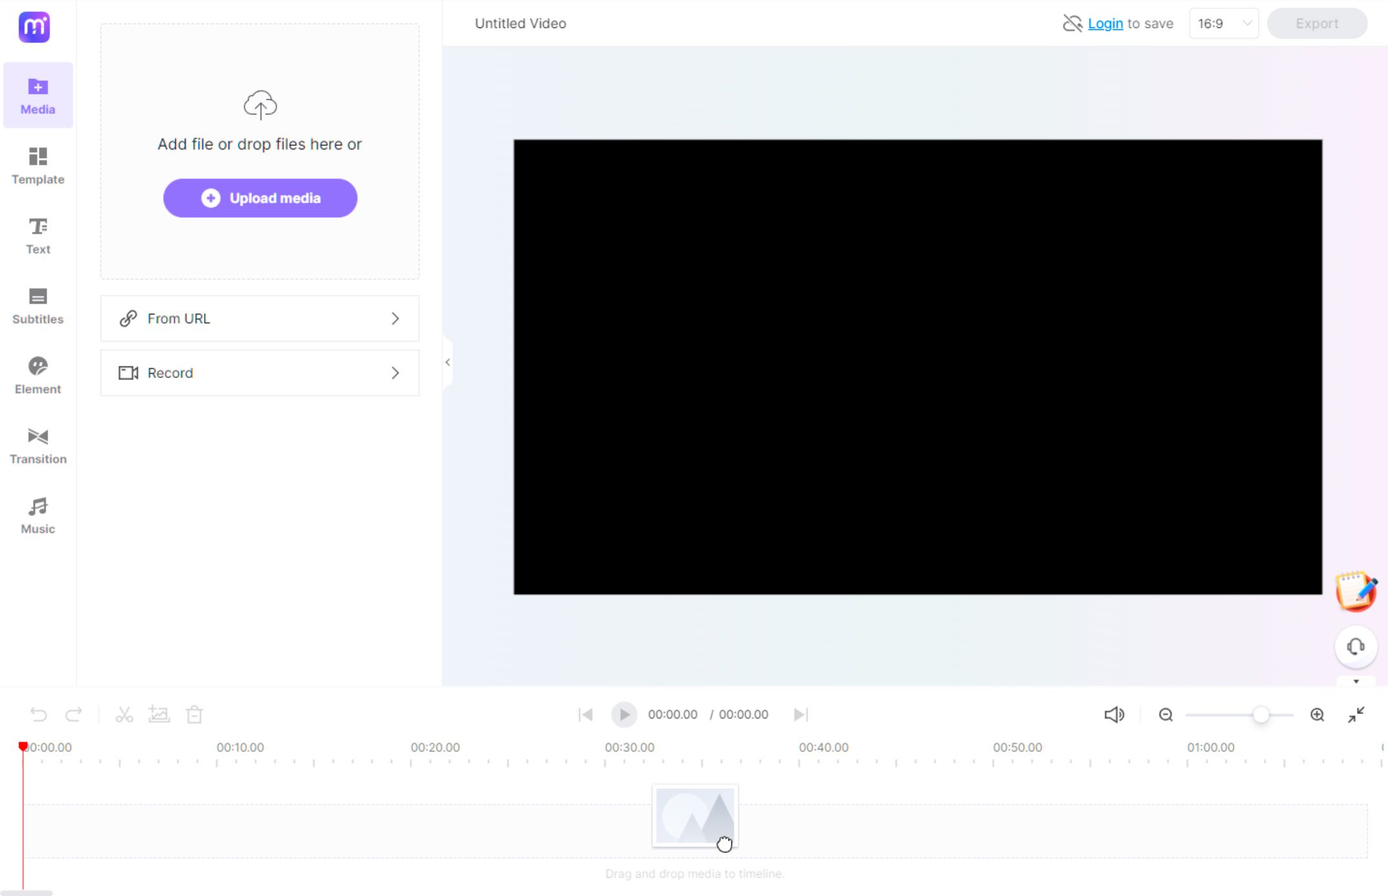Select the Template tool
The height and width of the screenshot is (896, 1388).
(x=38, y=165)
